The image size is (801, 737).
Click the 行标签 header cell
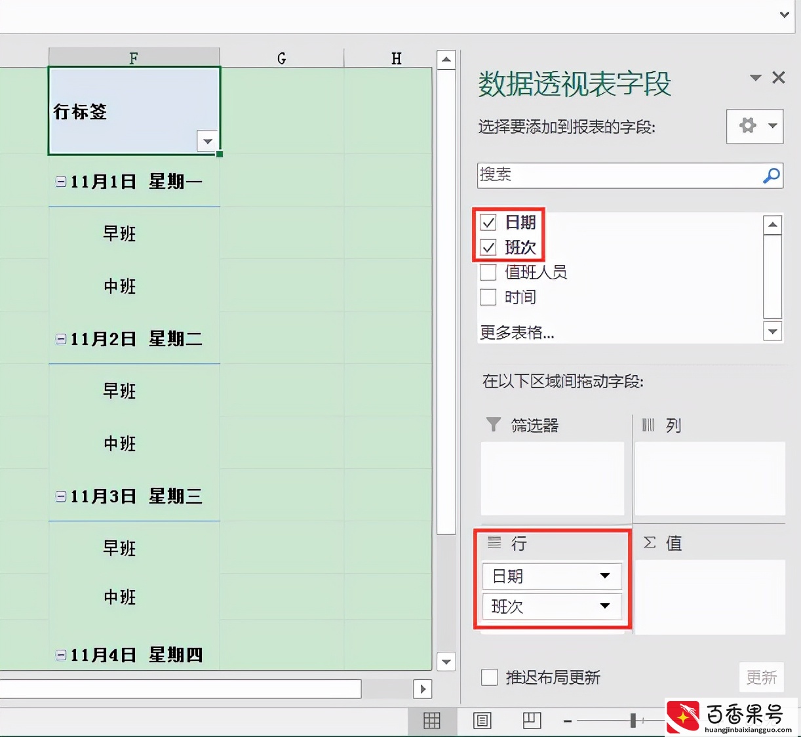point(134,111)
